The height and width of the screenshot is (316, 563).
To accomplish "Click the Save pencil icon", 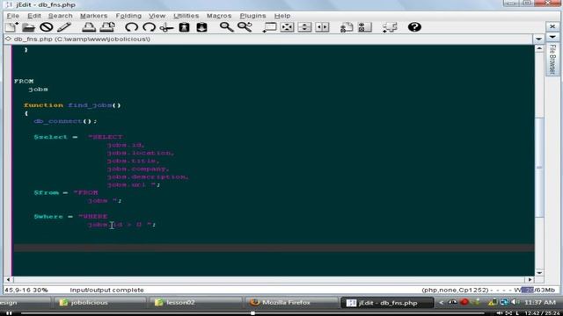I will coord(64,27).
